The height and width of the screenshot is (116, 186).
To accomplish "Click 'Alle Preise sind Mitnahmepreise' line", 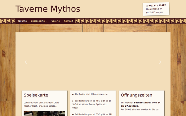I will [x=90, y=94].
